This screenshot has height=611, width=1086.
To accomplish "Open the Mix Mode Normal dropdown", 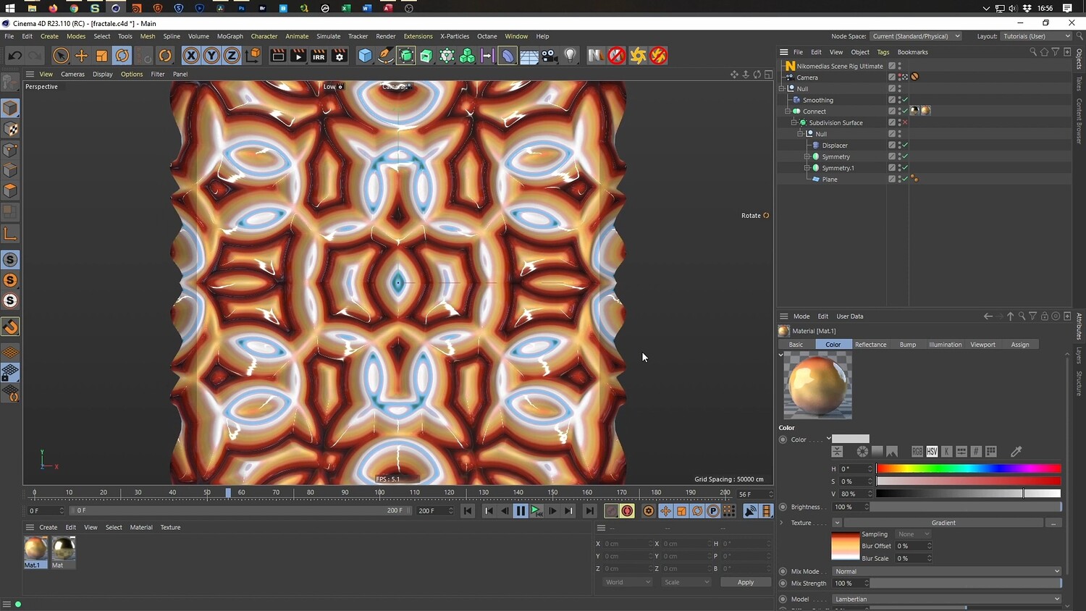I will (x=947, y=571).
